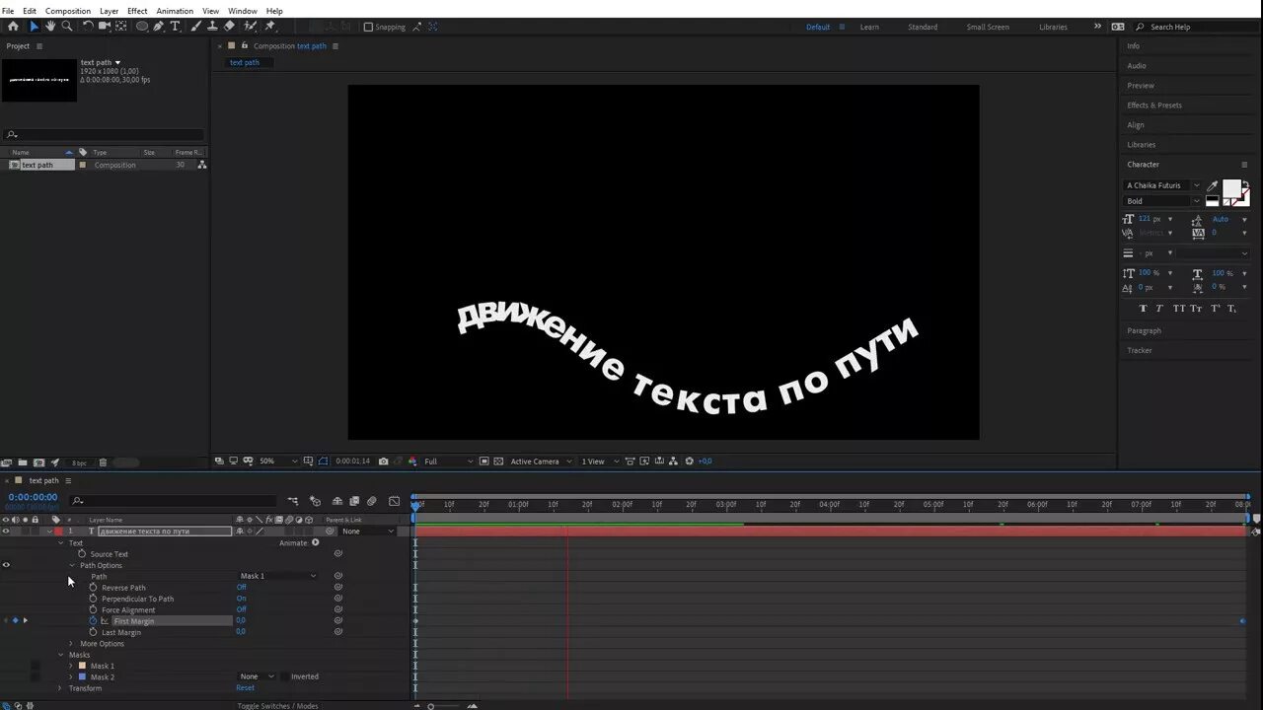Image resolution: width=1263 pixels, height=710 pixels.
Task: Toggle the First Margin stopwatch
Action: click(93, 621)
